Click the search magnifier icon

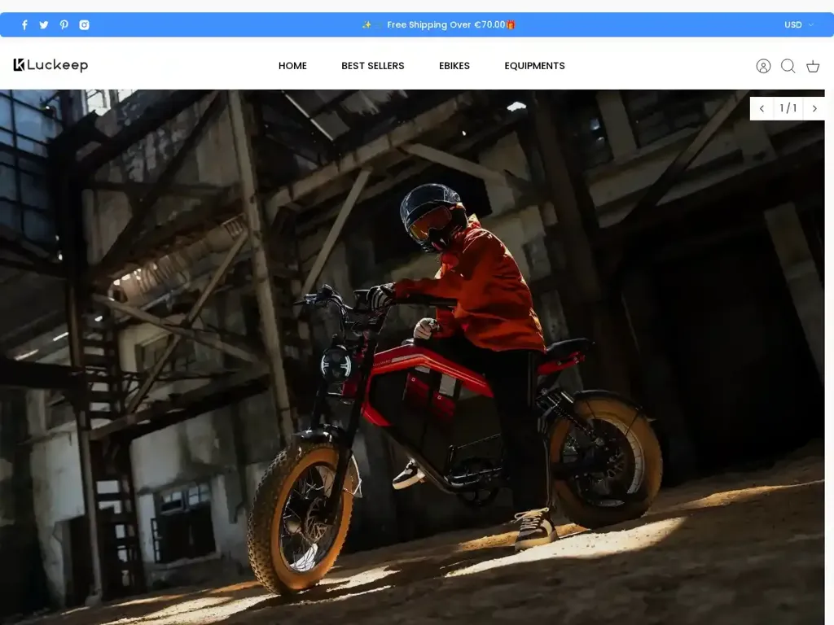click(788, 66)
